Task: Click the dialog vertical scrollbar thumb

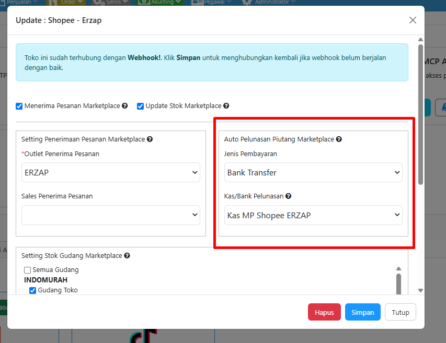Action: point(420,114)
